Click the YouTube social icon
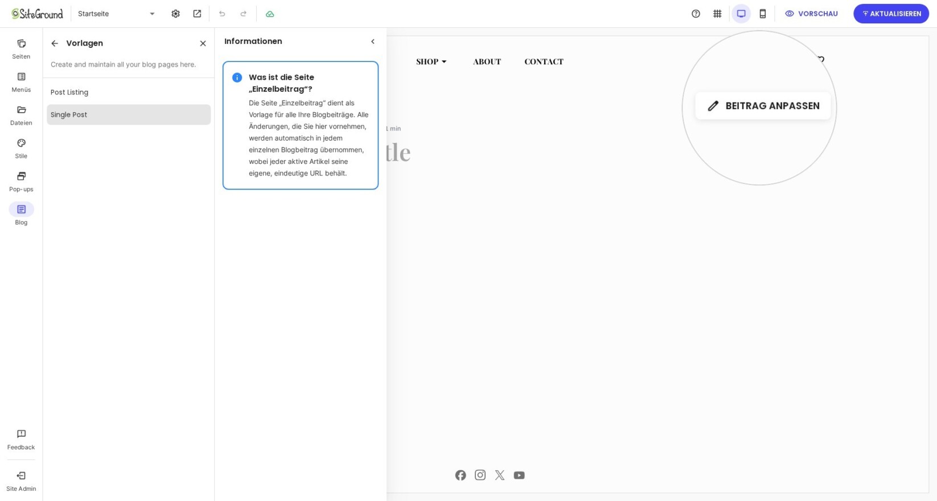 pos(519,475)
